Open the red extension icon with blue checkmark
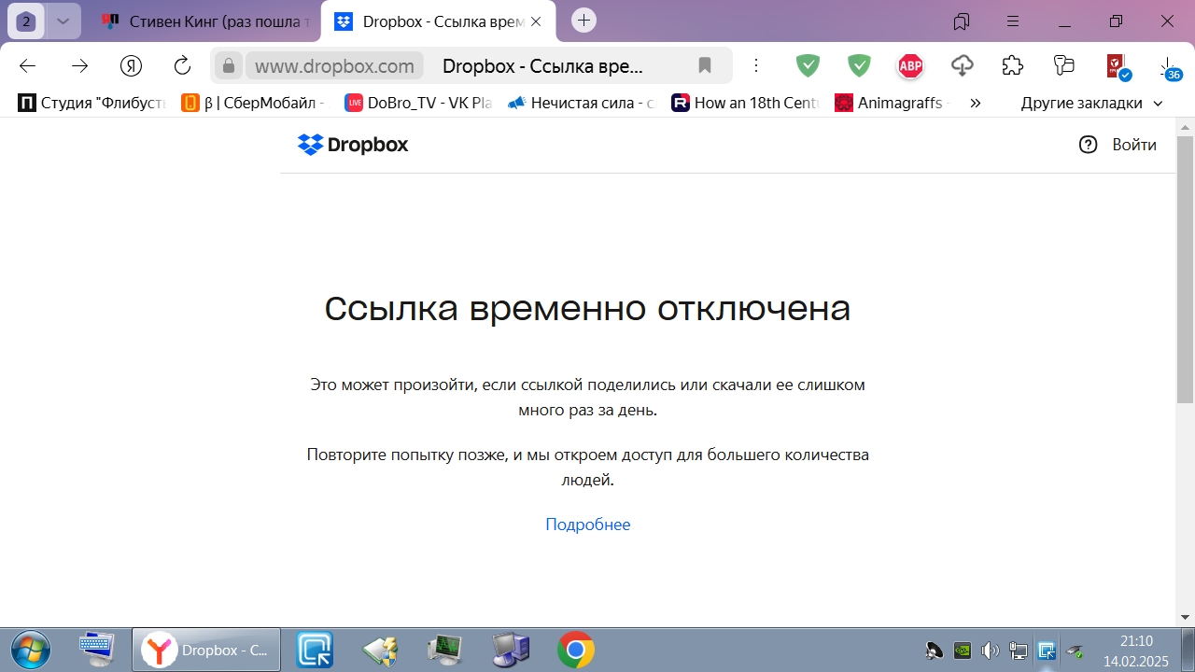 pos(1118,65)
